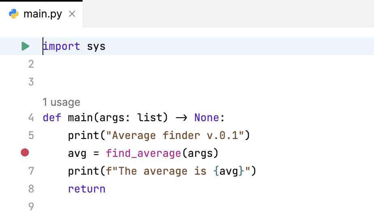Click the 'import' keyword

[62, 46]
